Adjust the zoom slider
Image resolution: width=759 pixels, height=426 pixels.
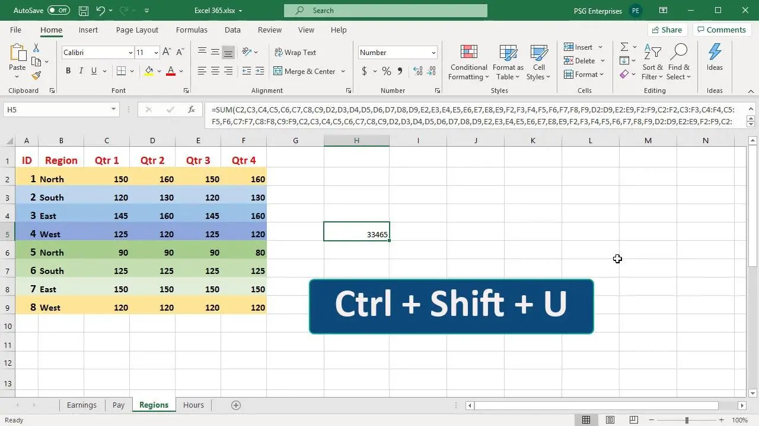click(687, 420)
